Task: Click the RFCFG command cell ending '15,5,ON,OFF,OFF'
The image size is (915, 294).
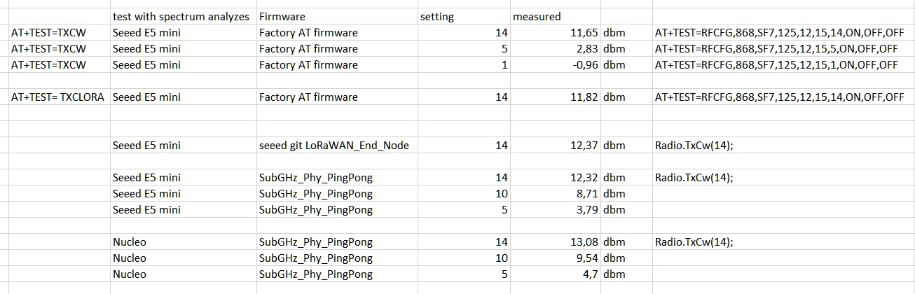Action: click(783, 49)
